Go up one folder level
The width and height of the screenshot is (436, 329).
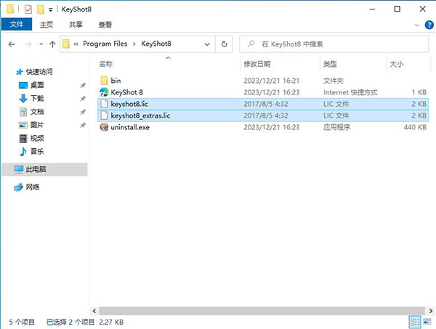pyautogui.click(x=52, y=44)
